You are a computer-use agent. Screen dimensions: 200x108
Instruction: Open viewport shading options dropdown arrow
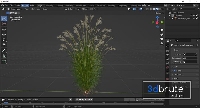(x=162, y=9)
